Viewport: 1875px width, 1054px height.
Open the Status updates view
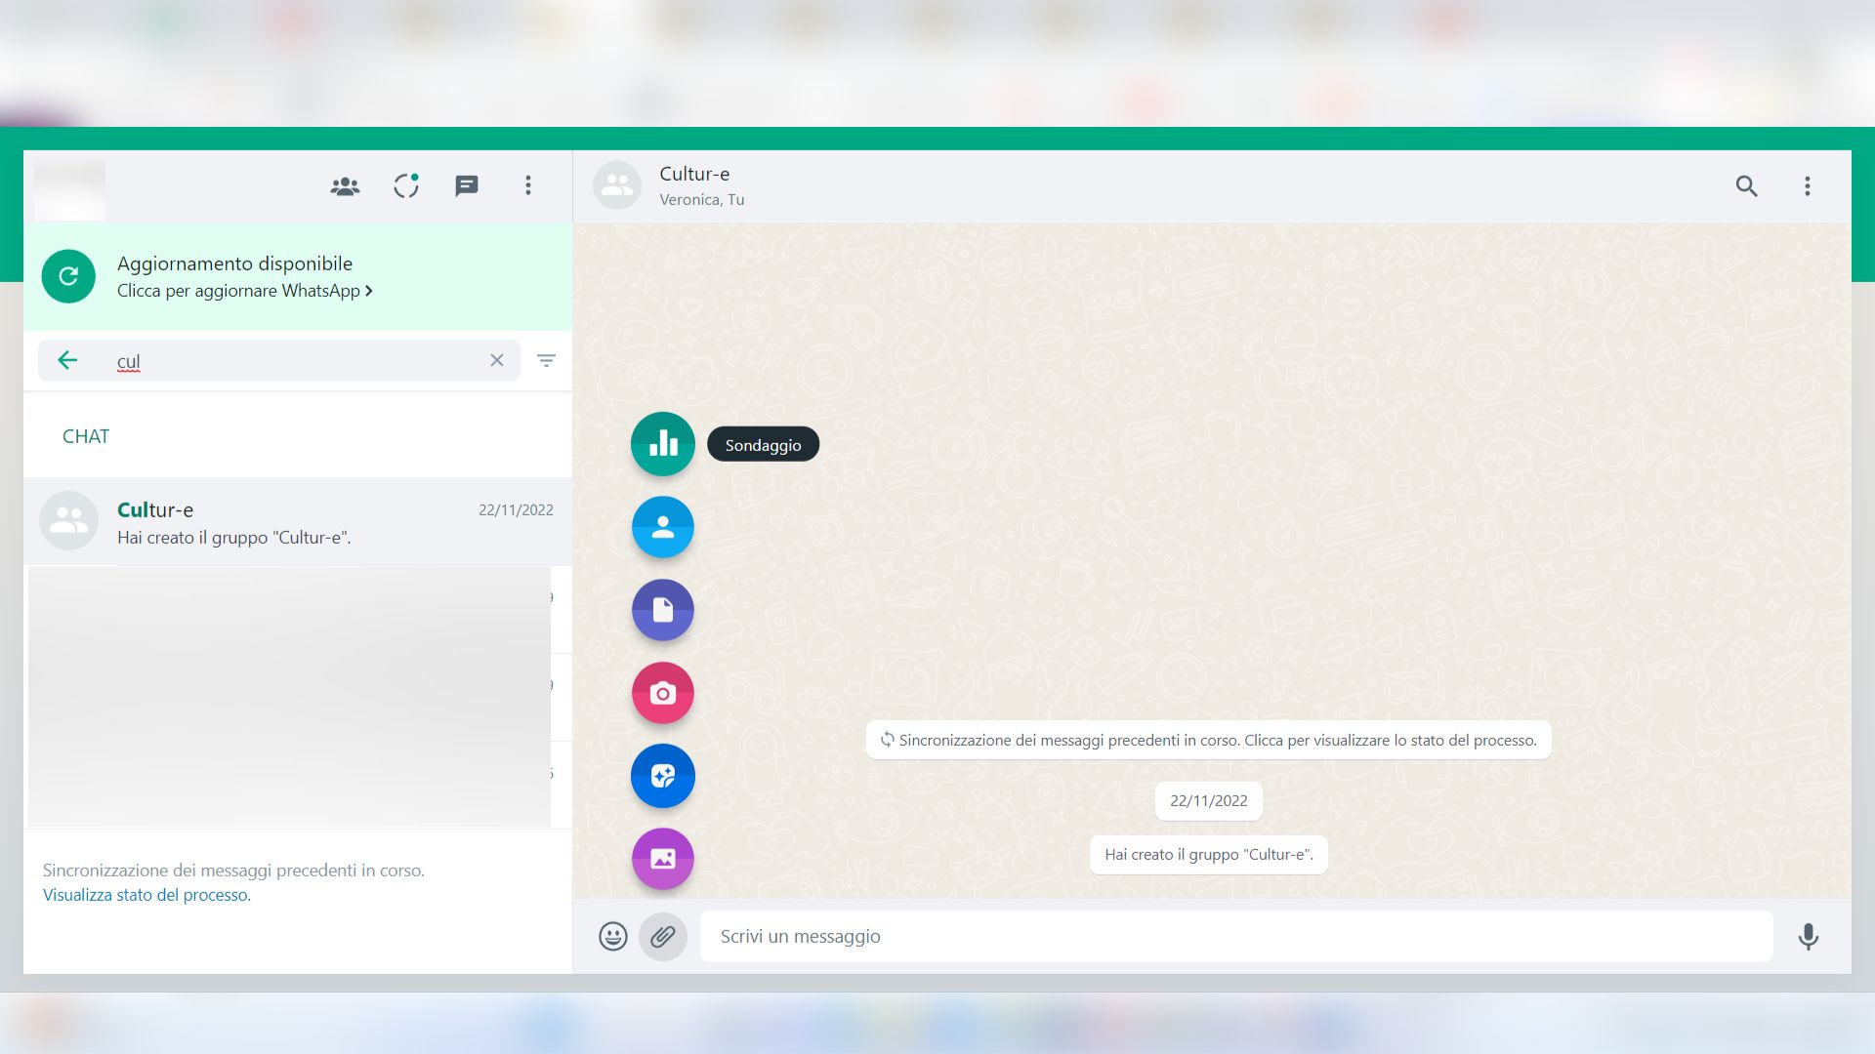tap(405, 185)
